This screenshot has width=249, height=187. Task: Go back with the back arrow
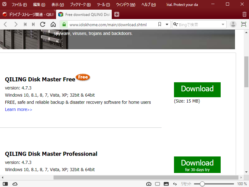pyautogui.click(x=5, y=25)
